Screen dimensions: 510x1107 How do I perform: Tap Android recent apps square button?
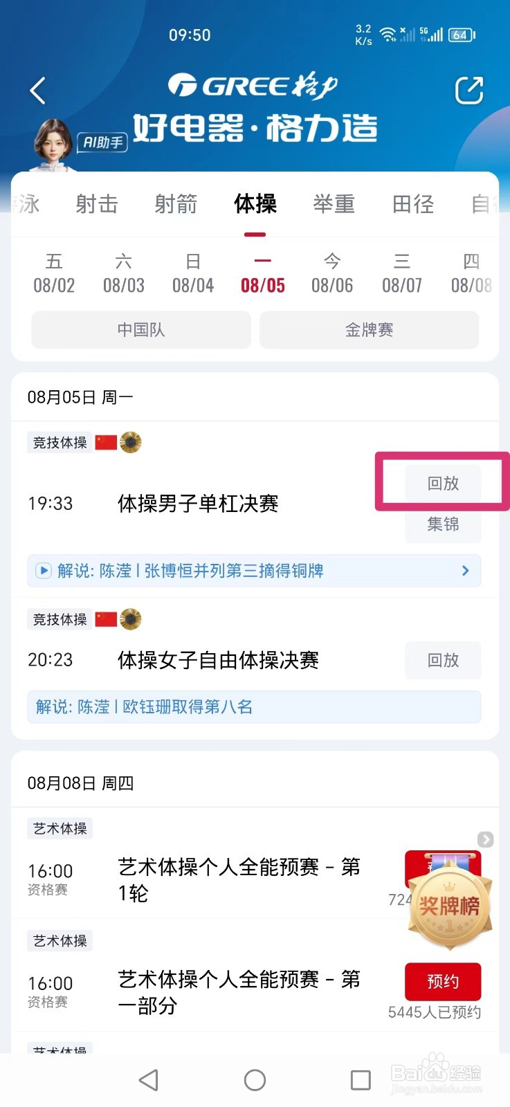(361, 1080)
